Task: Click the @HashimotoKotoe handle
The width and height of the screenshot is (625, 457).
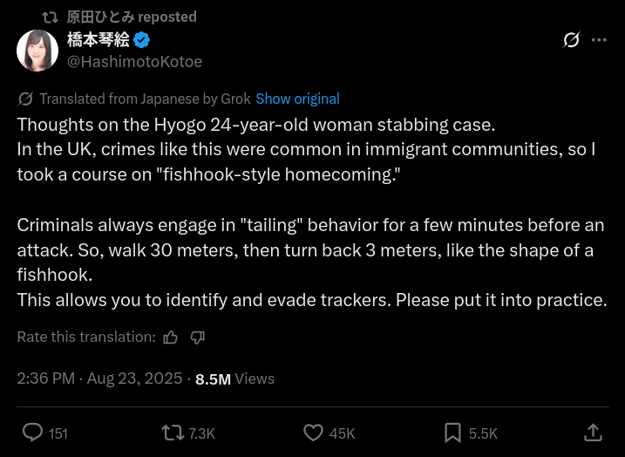Action: tap(135, 61)
